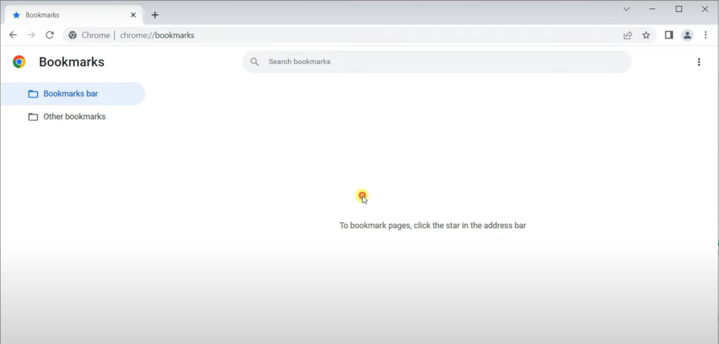Go back using the browser back arrow
Screen dimensions: 719x344
(x=13, y=35)
